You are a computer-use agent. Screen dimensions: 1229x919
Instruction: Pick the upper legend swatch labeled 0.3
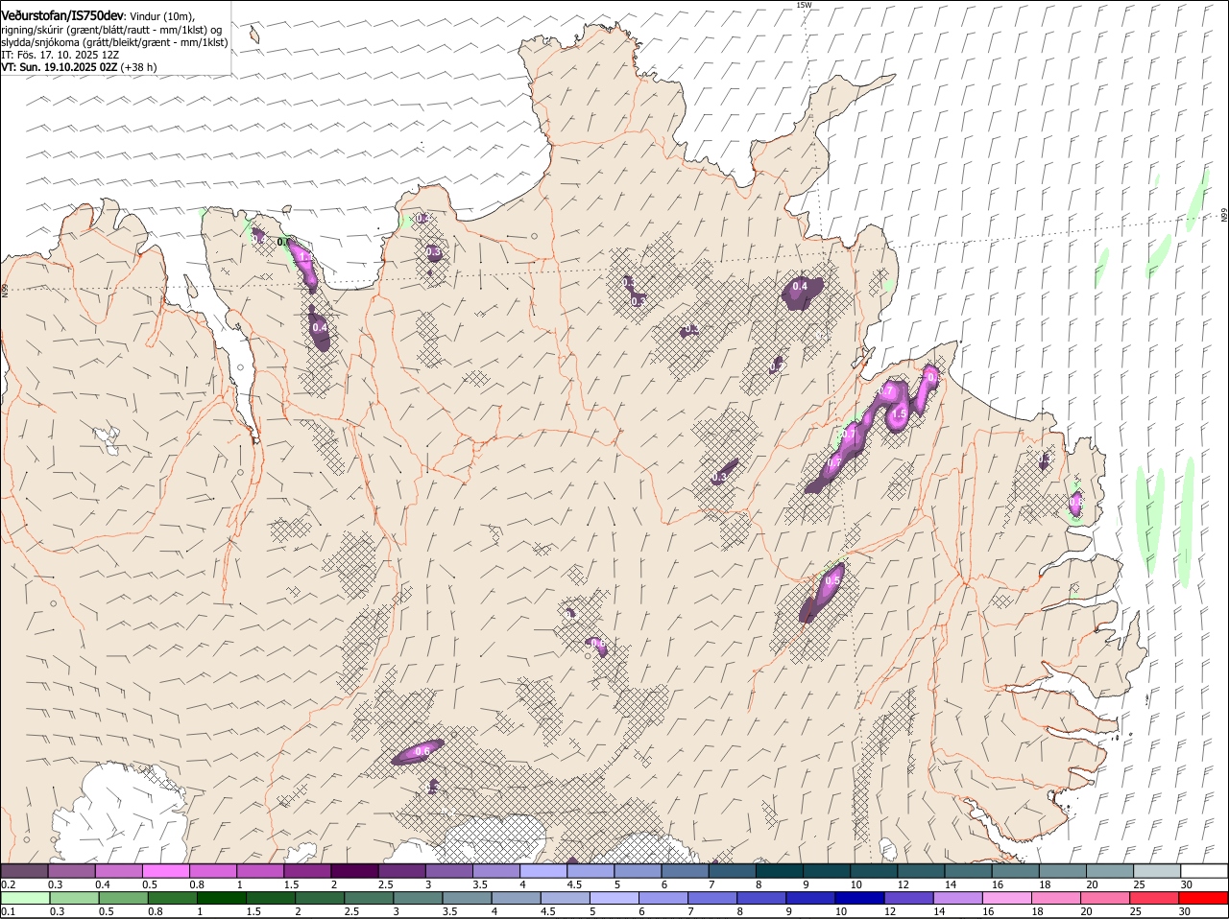(71, 870)
